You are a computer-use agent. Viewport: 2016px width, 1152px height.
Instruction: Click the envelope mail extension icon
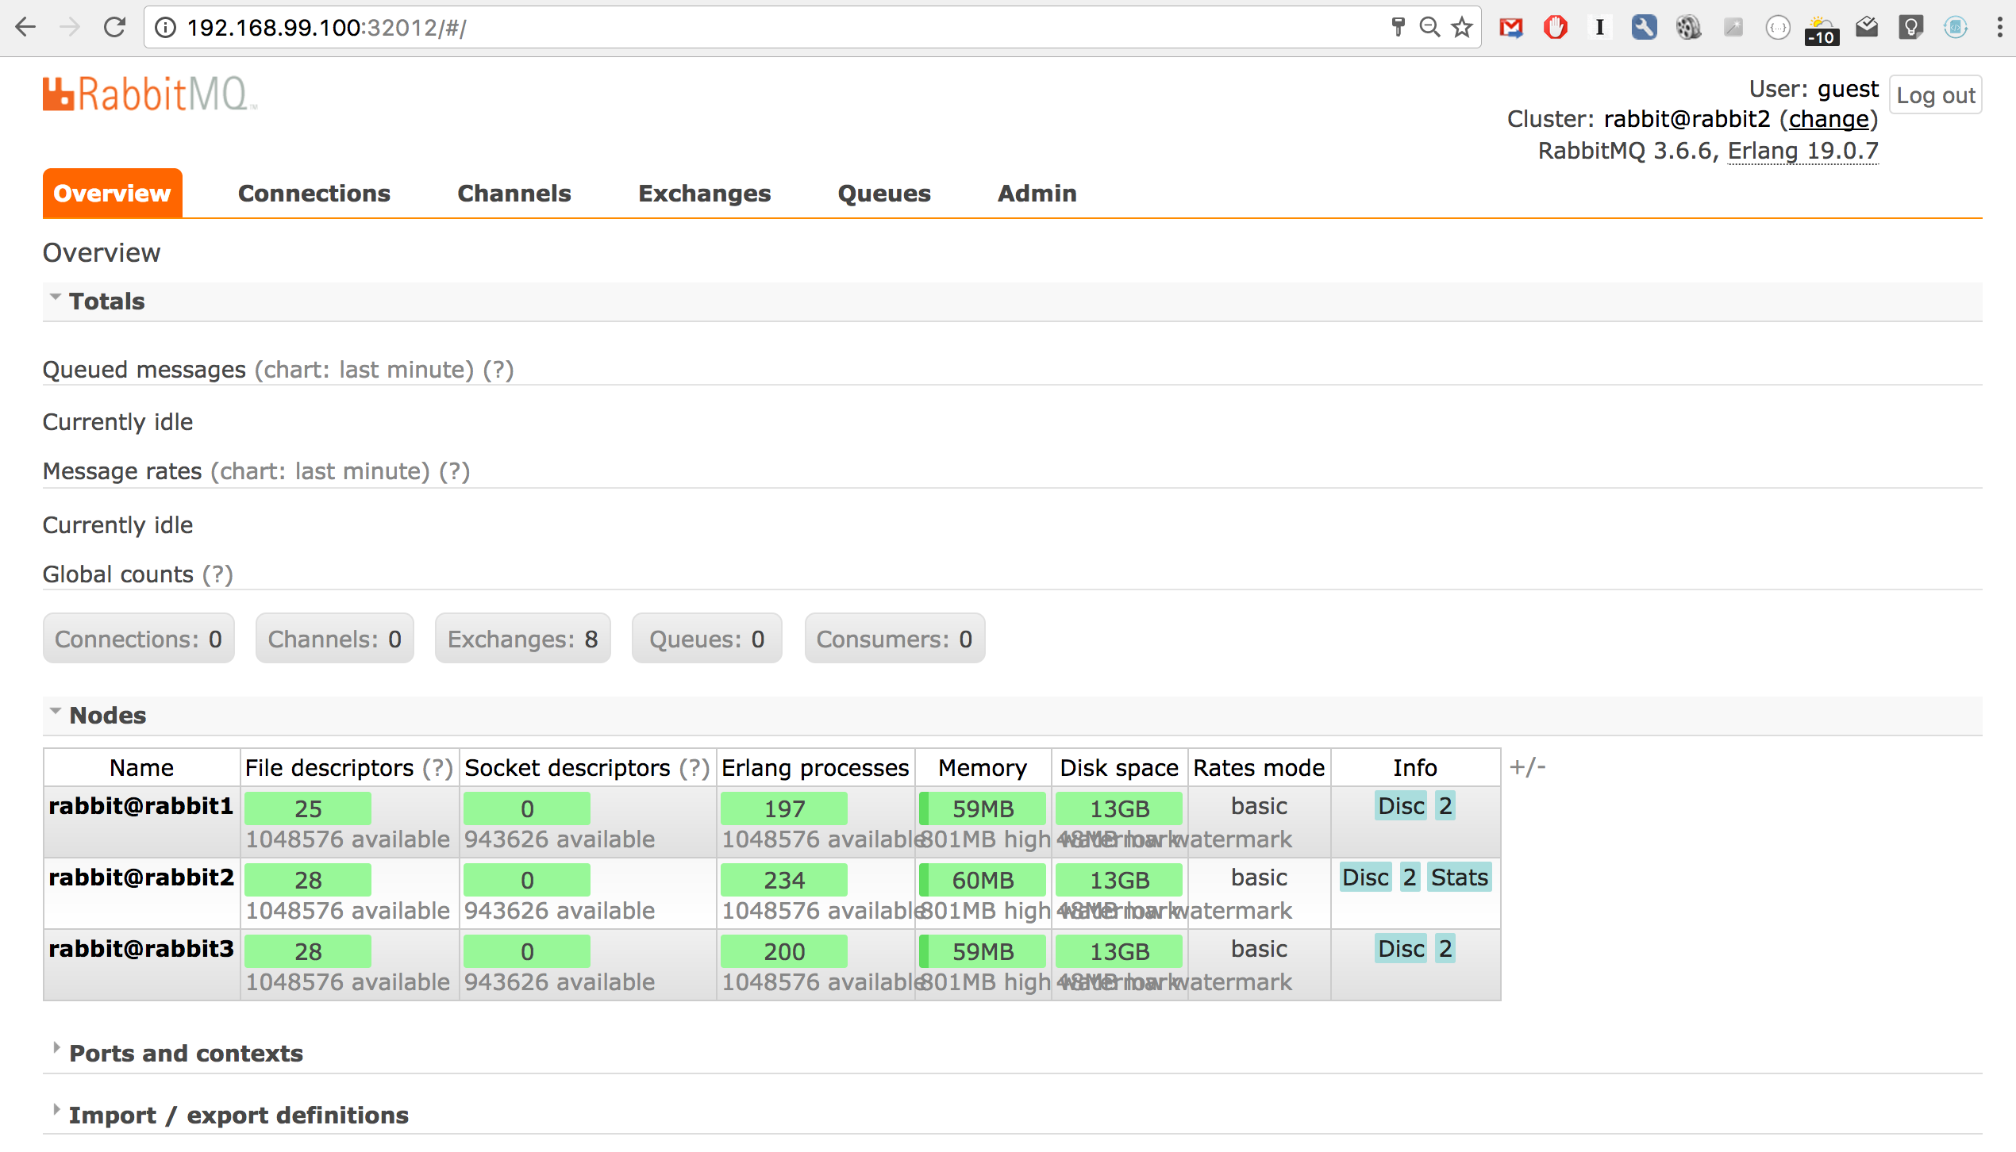(1867, 28)
